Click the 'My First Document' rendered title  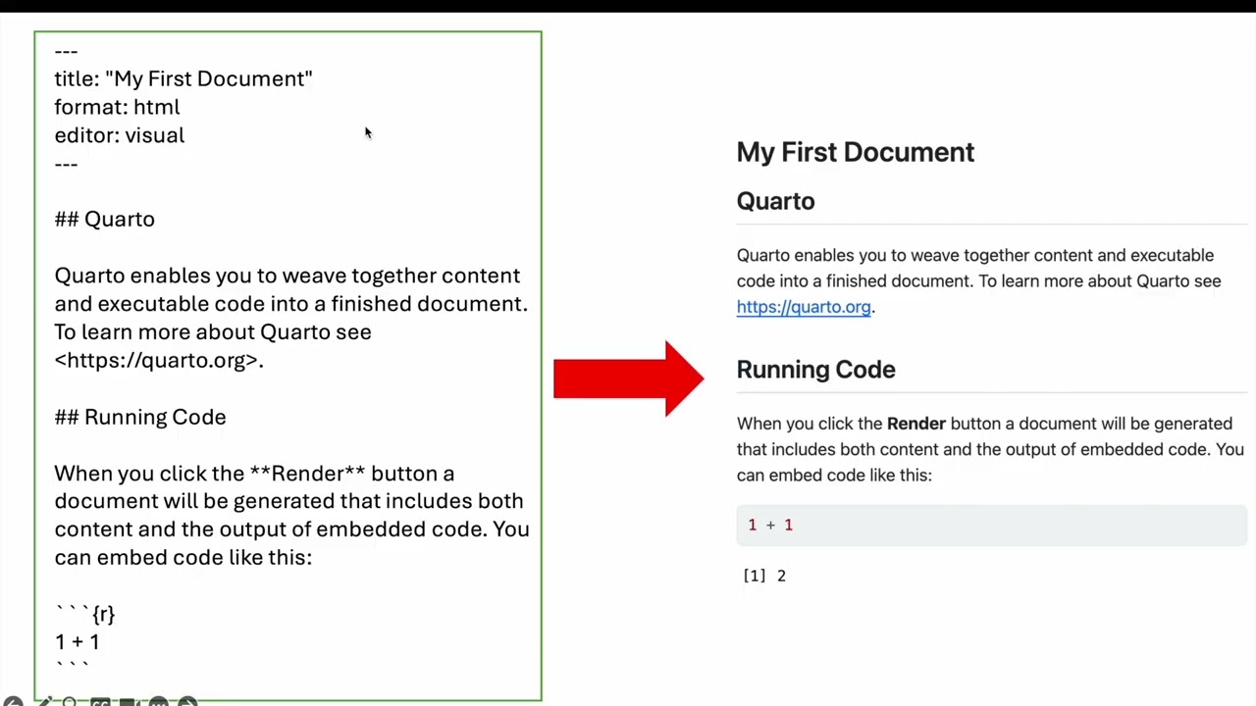[x=856, y=152]
